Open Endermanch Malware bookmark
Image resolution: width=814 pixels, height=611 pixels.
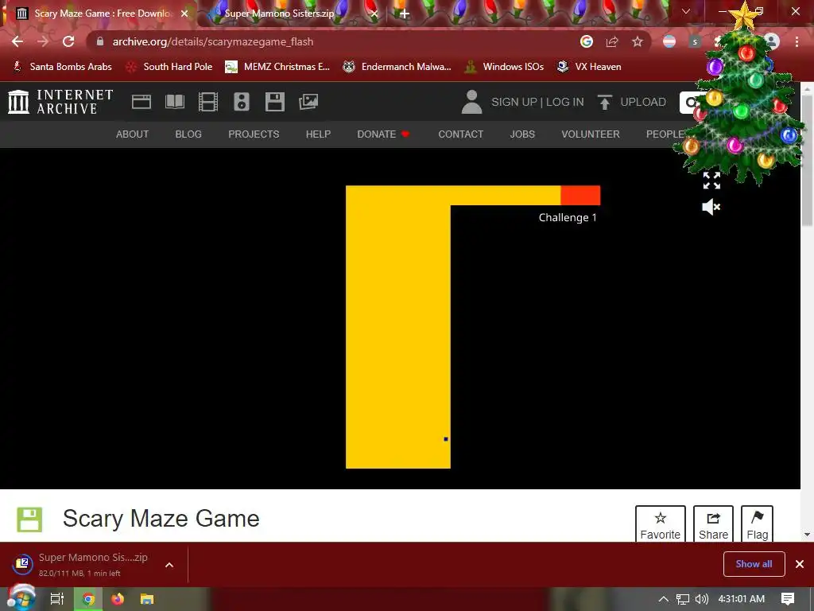pos(397,67)
